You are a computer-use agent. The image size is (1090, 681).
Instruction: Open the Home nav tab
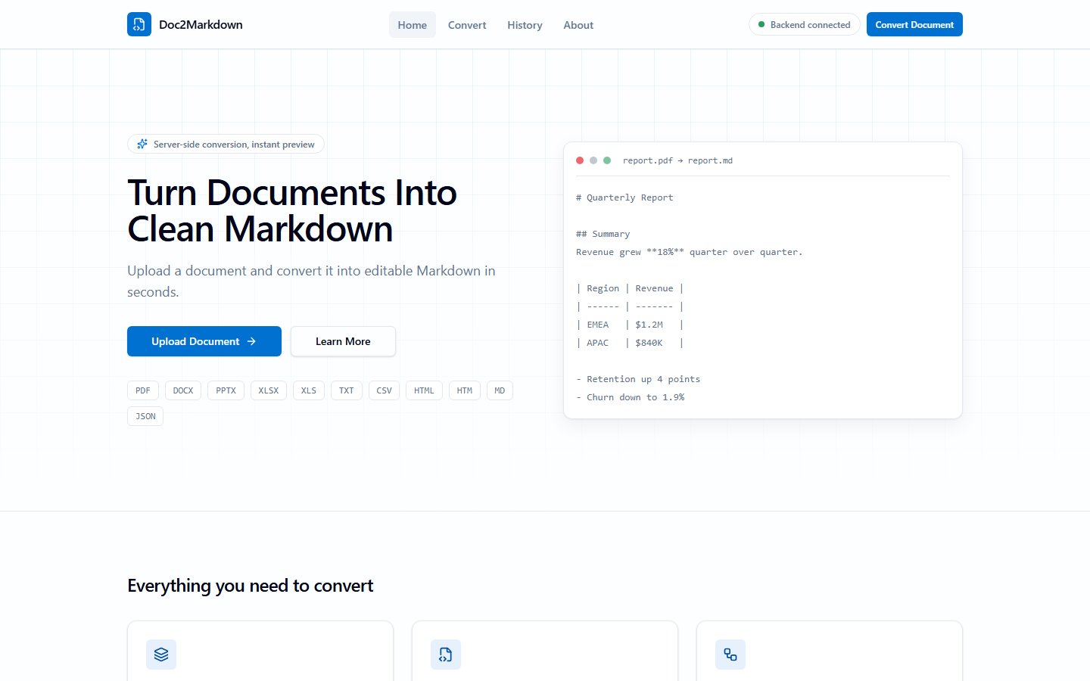click(413, 25)
